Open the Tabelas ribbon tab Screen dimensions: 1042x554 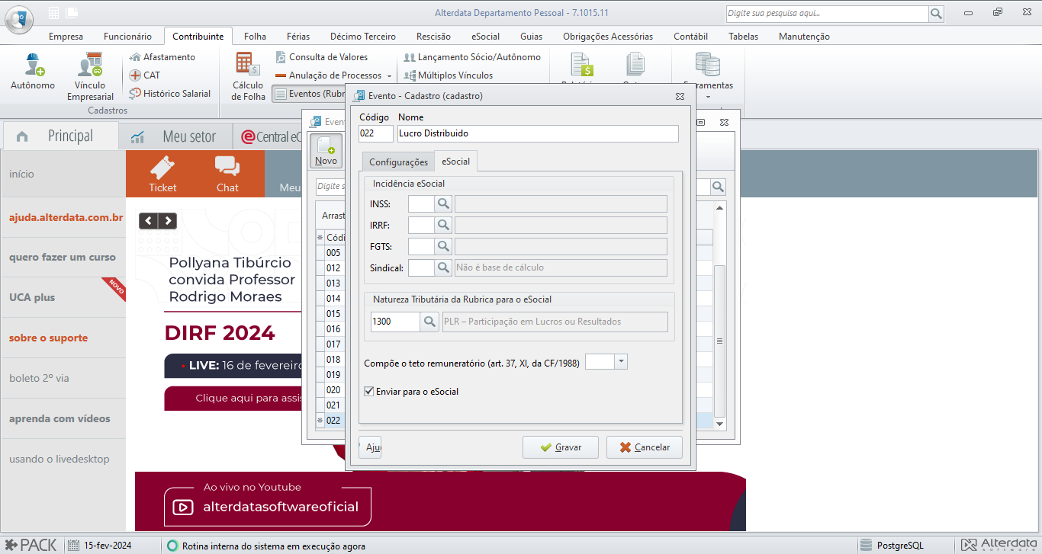[743, 36]
